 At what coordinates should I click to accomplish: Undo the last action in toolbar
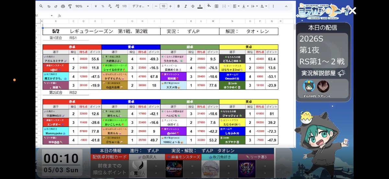click(x=49, y=6)
